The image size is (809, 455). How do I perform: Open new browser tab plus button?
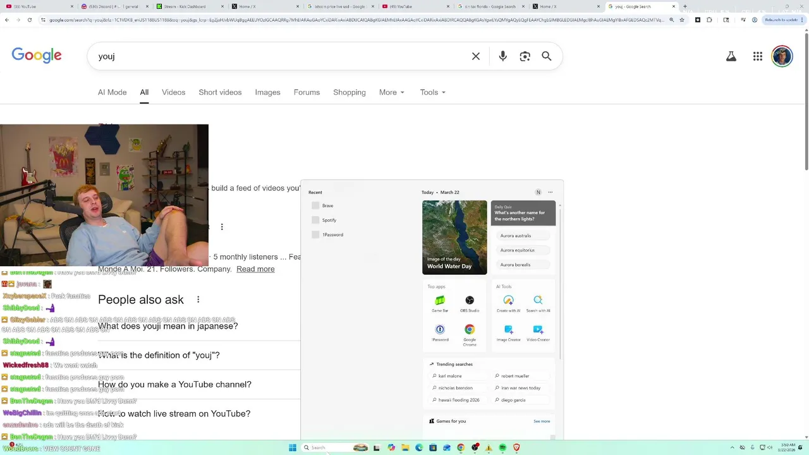tap(685, 6)
